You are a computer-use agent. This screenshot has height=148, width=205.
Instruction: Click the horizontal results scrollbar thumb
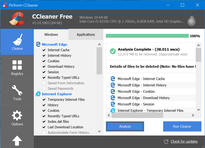tap(137, 115)
